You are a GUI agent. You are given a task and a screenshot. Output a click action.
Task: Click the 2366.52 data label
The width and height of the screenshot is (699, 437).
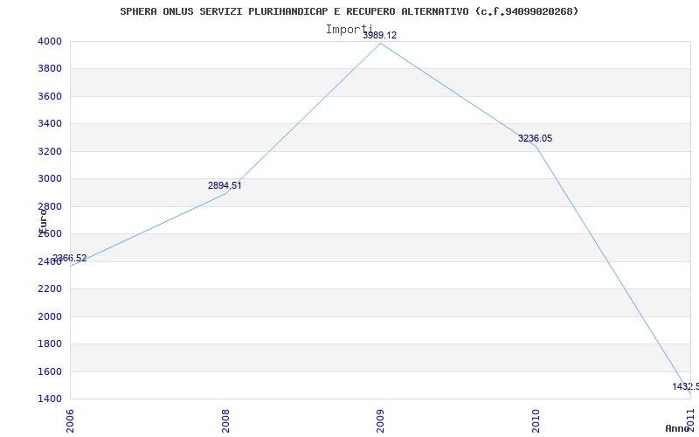70,258
